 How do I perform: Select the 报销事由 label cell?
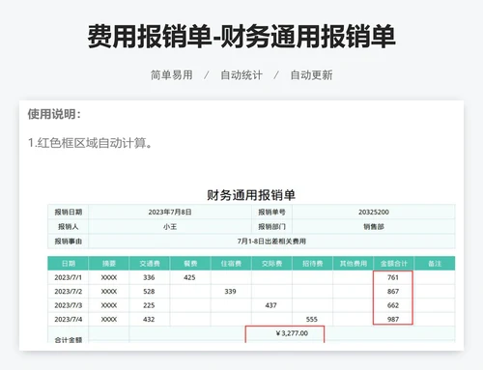(69, 242)
